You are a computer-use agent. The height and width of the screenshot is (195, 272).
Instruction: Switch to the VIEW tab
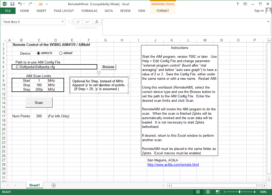click(x=142, y=11)
